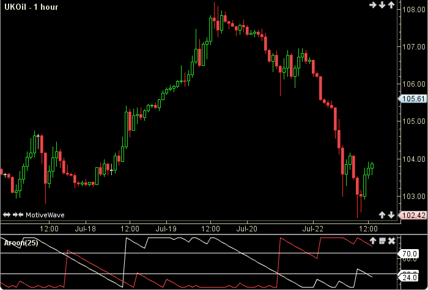Click the 106.00 price axis label
428x290 pixels.
[414, 84]
